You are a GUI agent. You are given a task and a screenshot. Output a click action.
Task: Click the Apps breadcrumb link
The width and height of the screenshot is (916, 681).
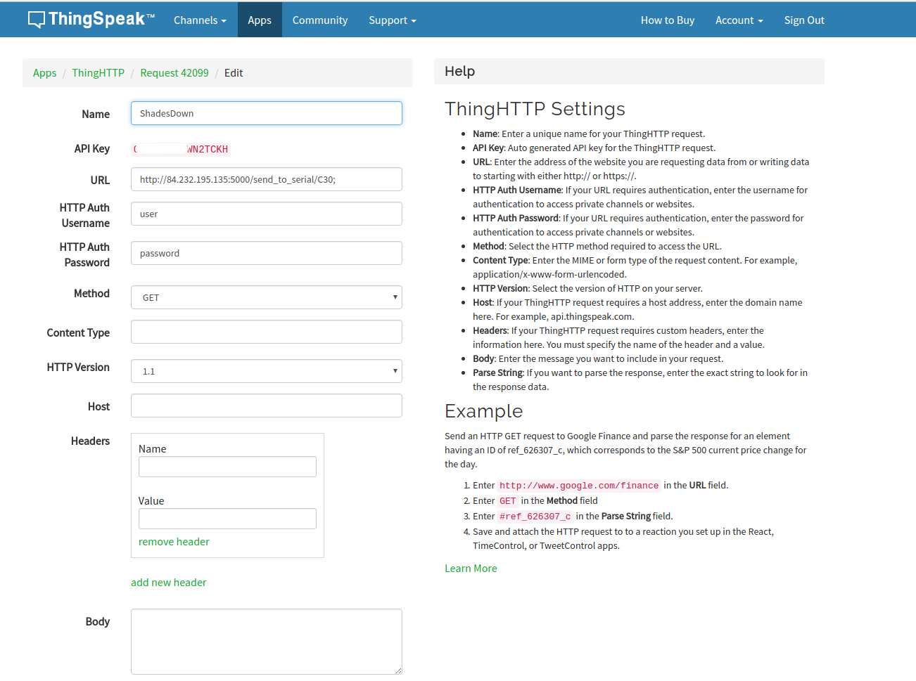point(44,73)
